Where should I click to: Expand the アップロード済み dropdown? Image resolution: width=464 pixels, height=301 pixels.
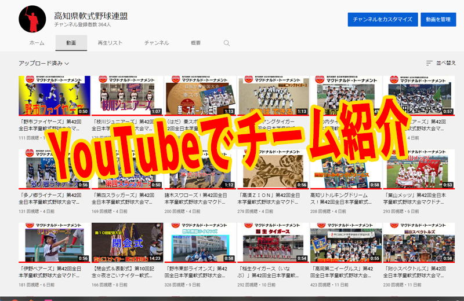point(44,63)
